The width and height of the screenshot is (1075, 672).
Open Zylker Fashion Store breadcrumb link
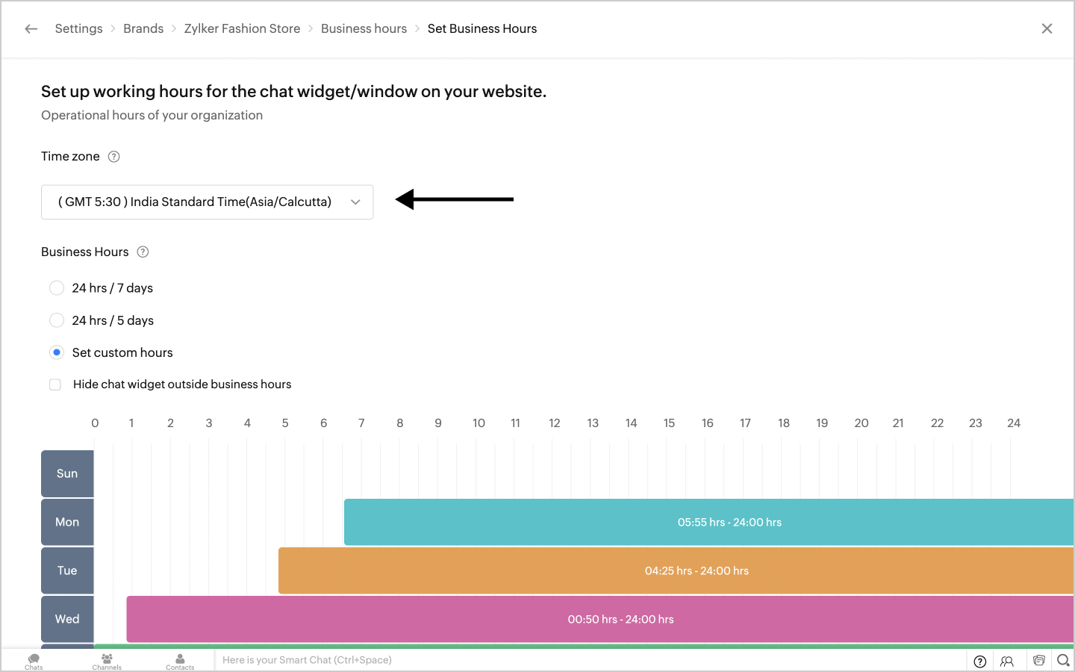pos(242,29)
